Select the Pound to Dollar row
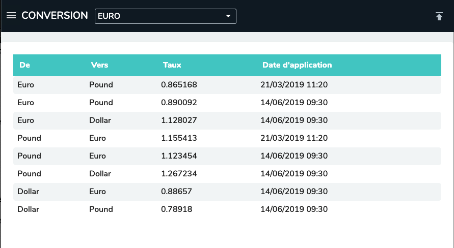This screenshot has height=248, width=454. coord(227,174)
